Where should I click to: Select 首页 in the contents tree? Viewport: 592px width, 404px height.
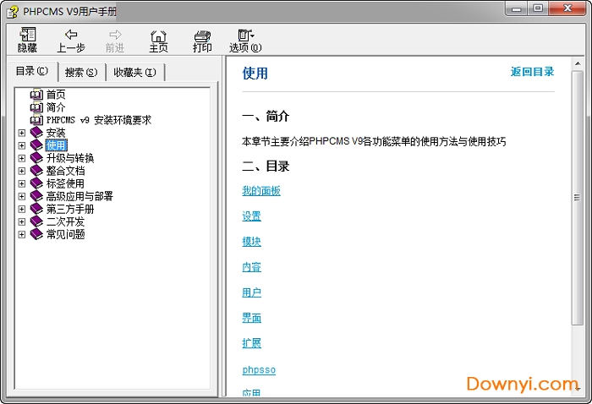click(x=56, y=95)
